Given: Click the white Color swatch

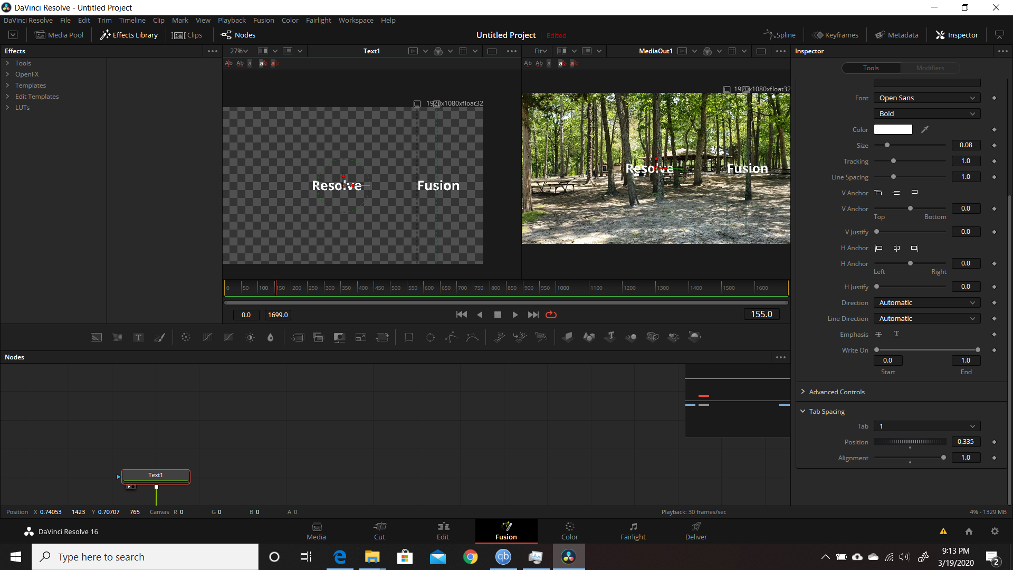Looking at the screenshot, I should tap(893, 129).
